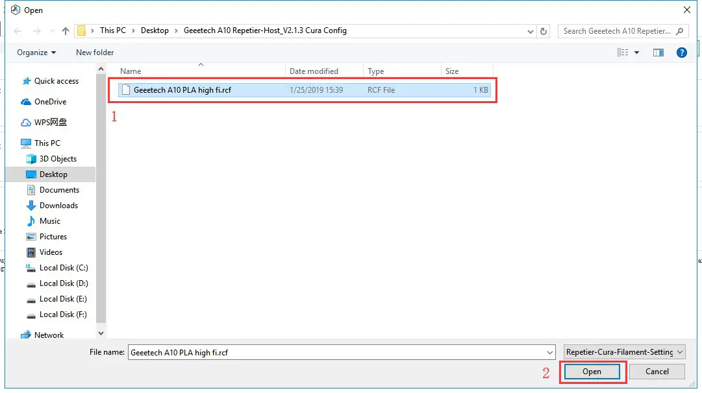Screen dimensions: 702x393
Task: Open Local Disk (F:)
Action: pos(56,315)
